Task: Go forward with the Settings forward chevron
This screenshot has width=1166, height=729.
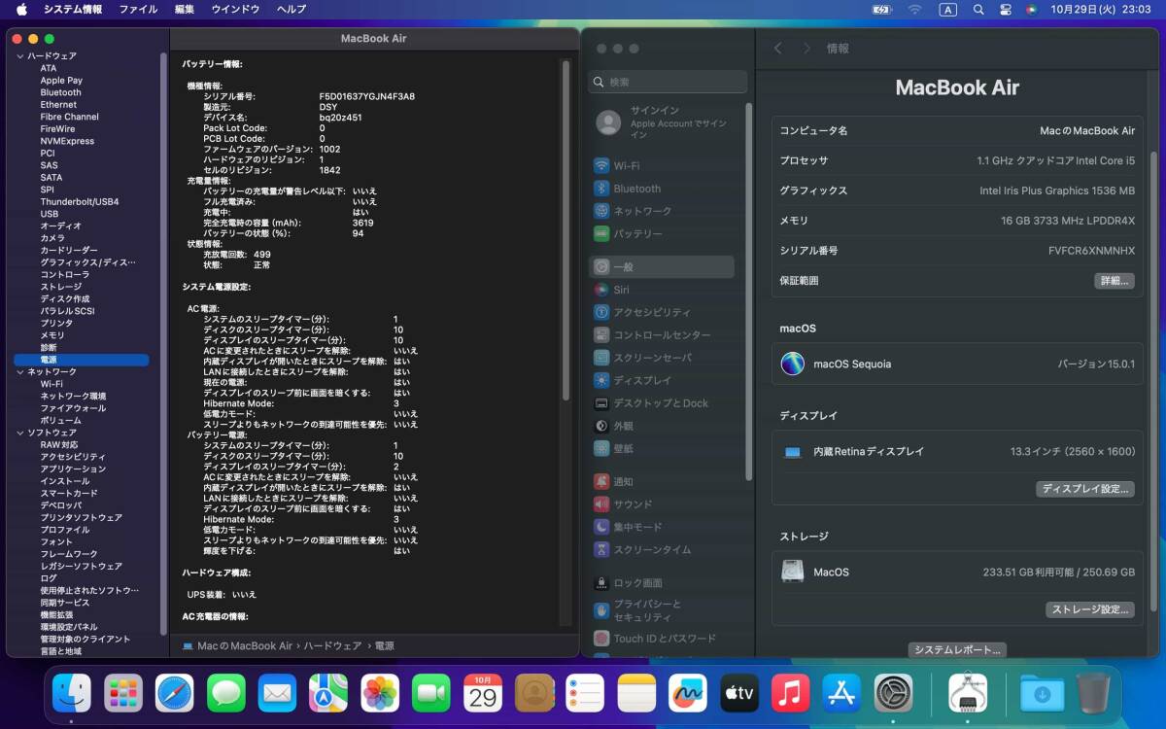Action: tap(806, 49)
